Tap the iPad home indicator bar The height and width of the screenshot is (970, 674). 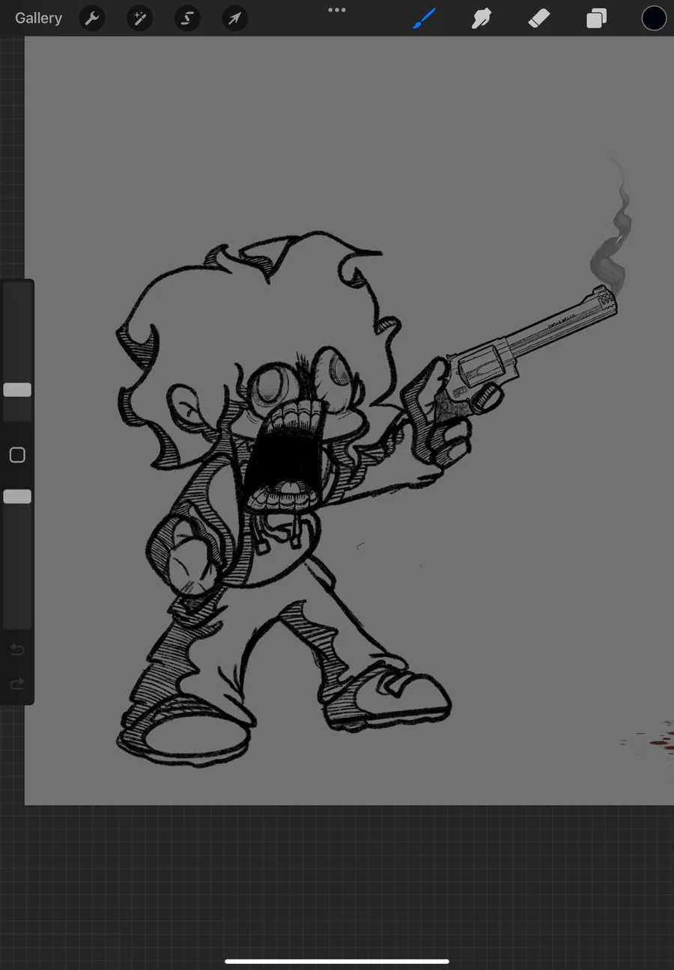337,962
